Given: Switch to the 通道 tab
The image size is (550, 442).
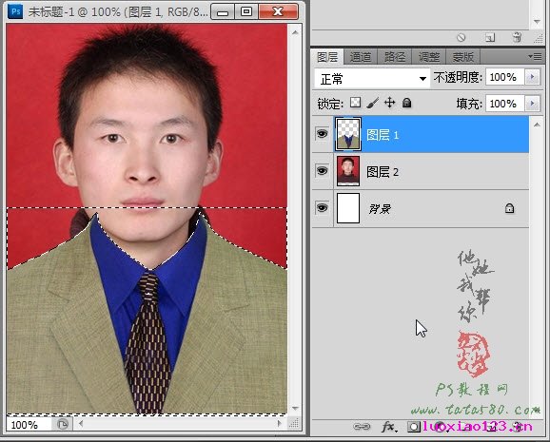Looking at the screenshot, I should [361, 57].
